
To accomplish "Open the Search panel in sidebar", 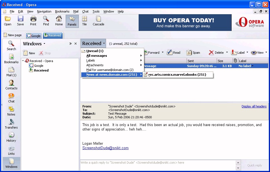I will click(x=11, y=46).
